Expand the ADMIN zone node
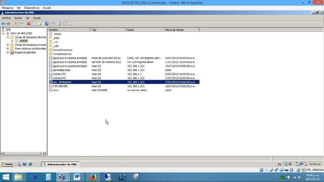The image size is (324, 182). tap(12, 41)
